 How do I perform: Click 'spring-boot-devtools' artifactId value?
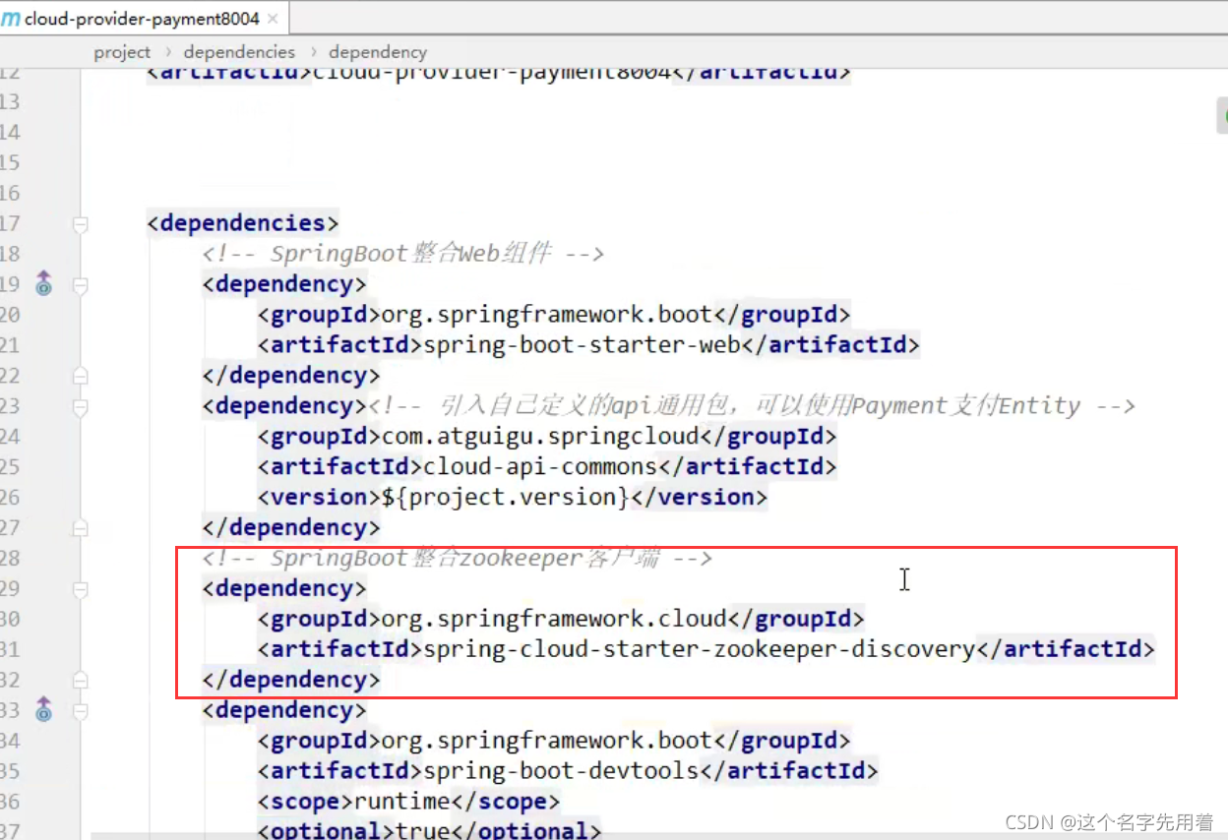560,770
